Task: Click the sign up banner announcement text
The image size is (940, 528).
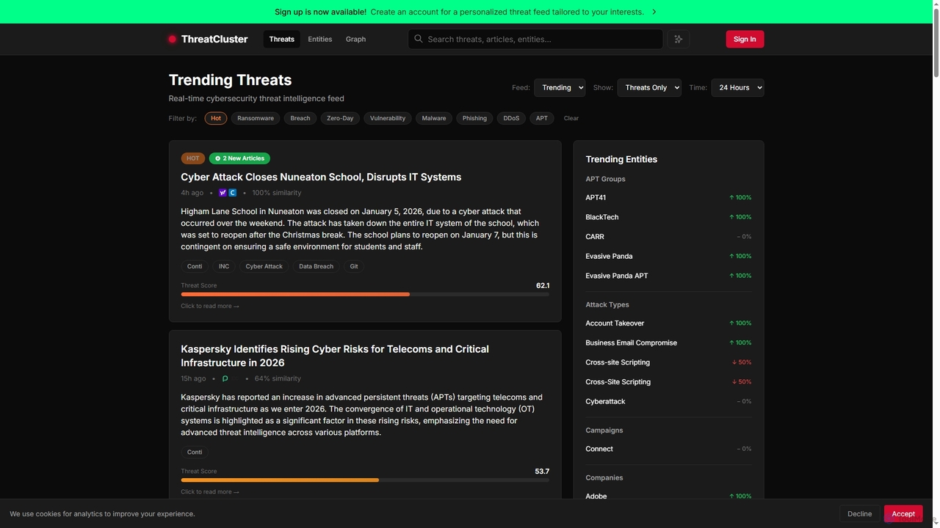Action: click(x=459, y=12)
